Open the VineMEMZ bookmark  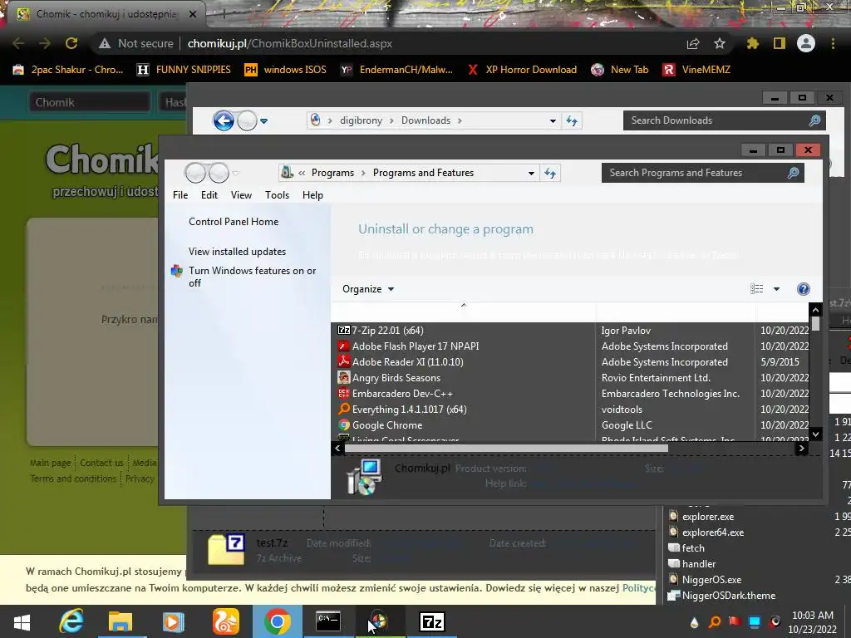697,70
